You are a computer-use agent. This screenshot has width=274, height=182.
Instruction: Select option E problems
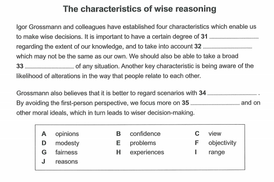click(136, 143)
